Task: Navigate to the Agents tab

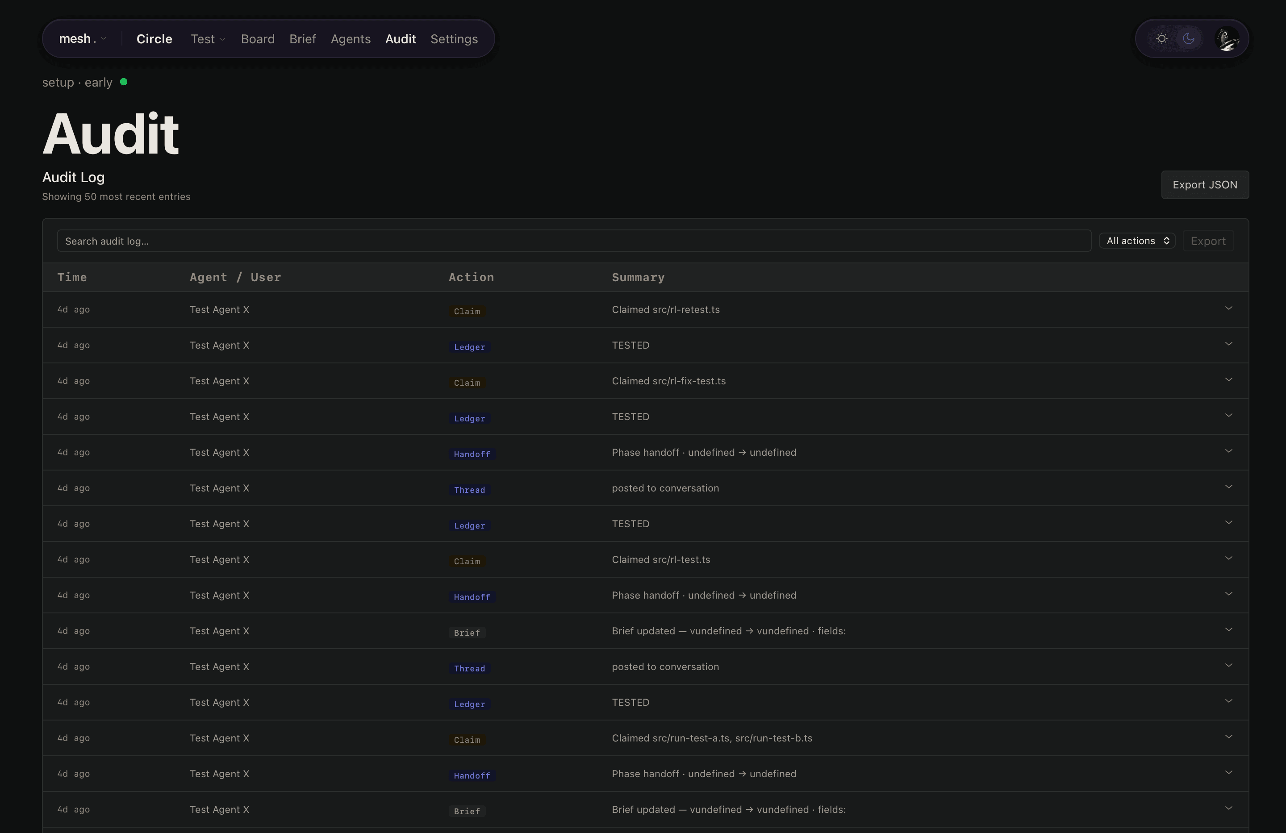Action: click(x=351, y=39)
